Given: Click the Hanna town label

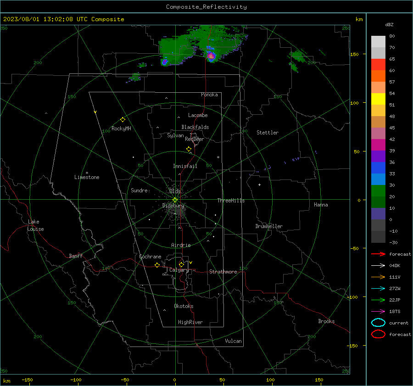Looking at the screenshot, I should point(321,205).
